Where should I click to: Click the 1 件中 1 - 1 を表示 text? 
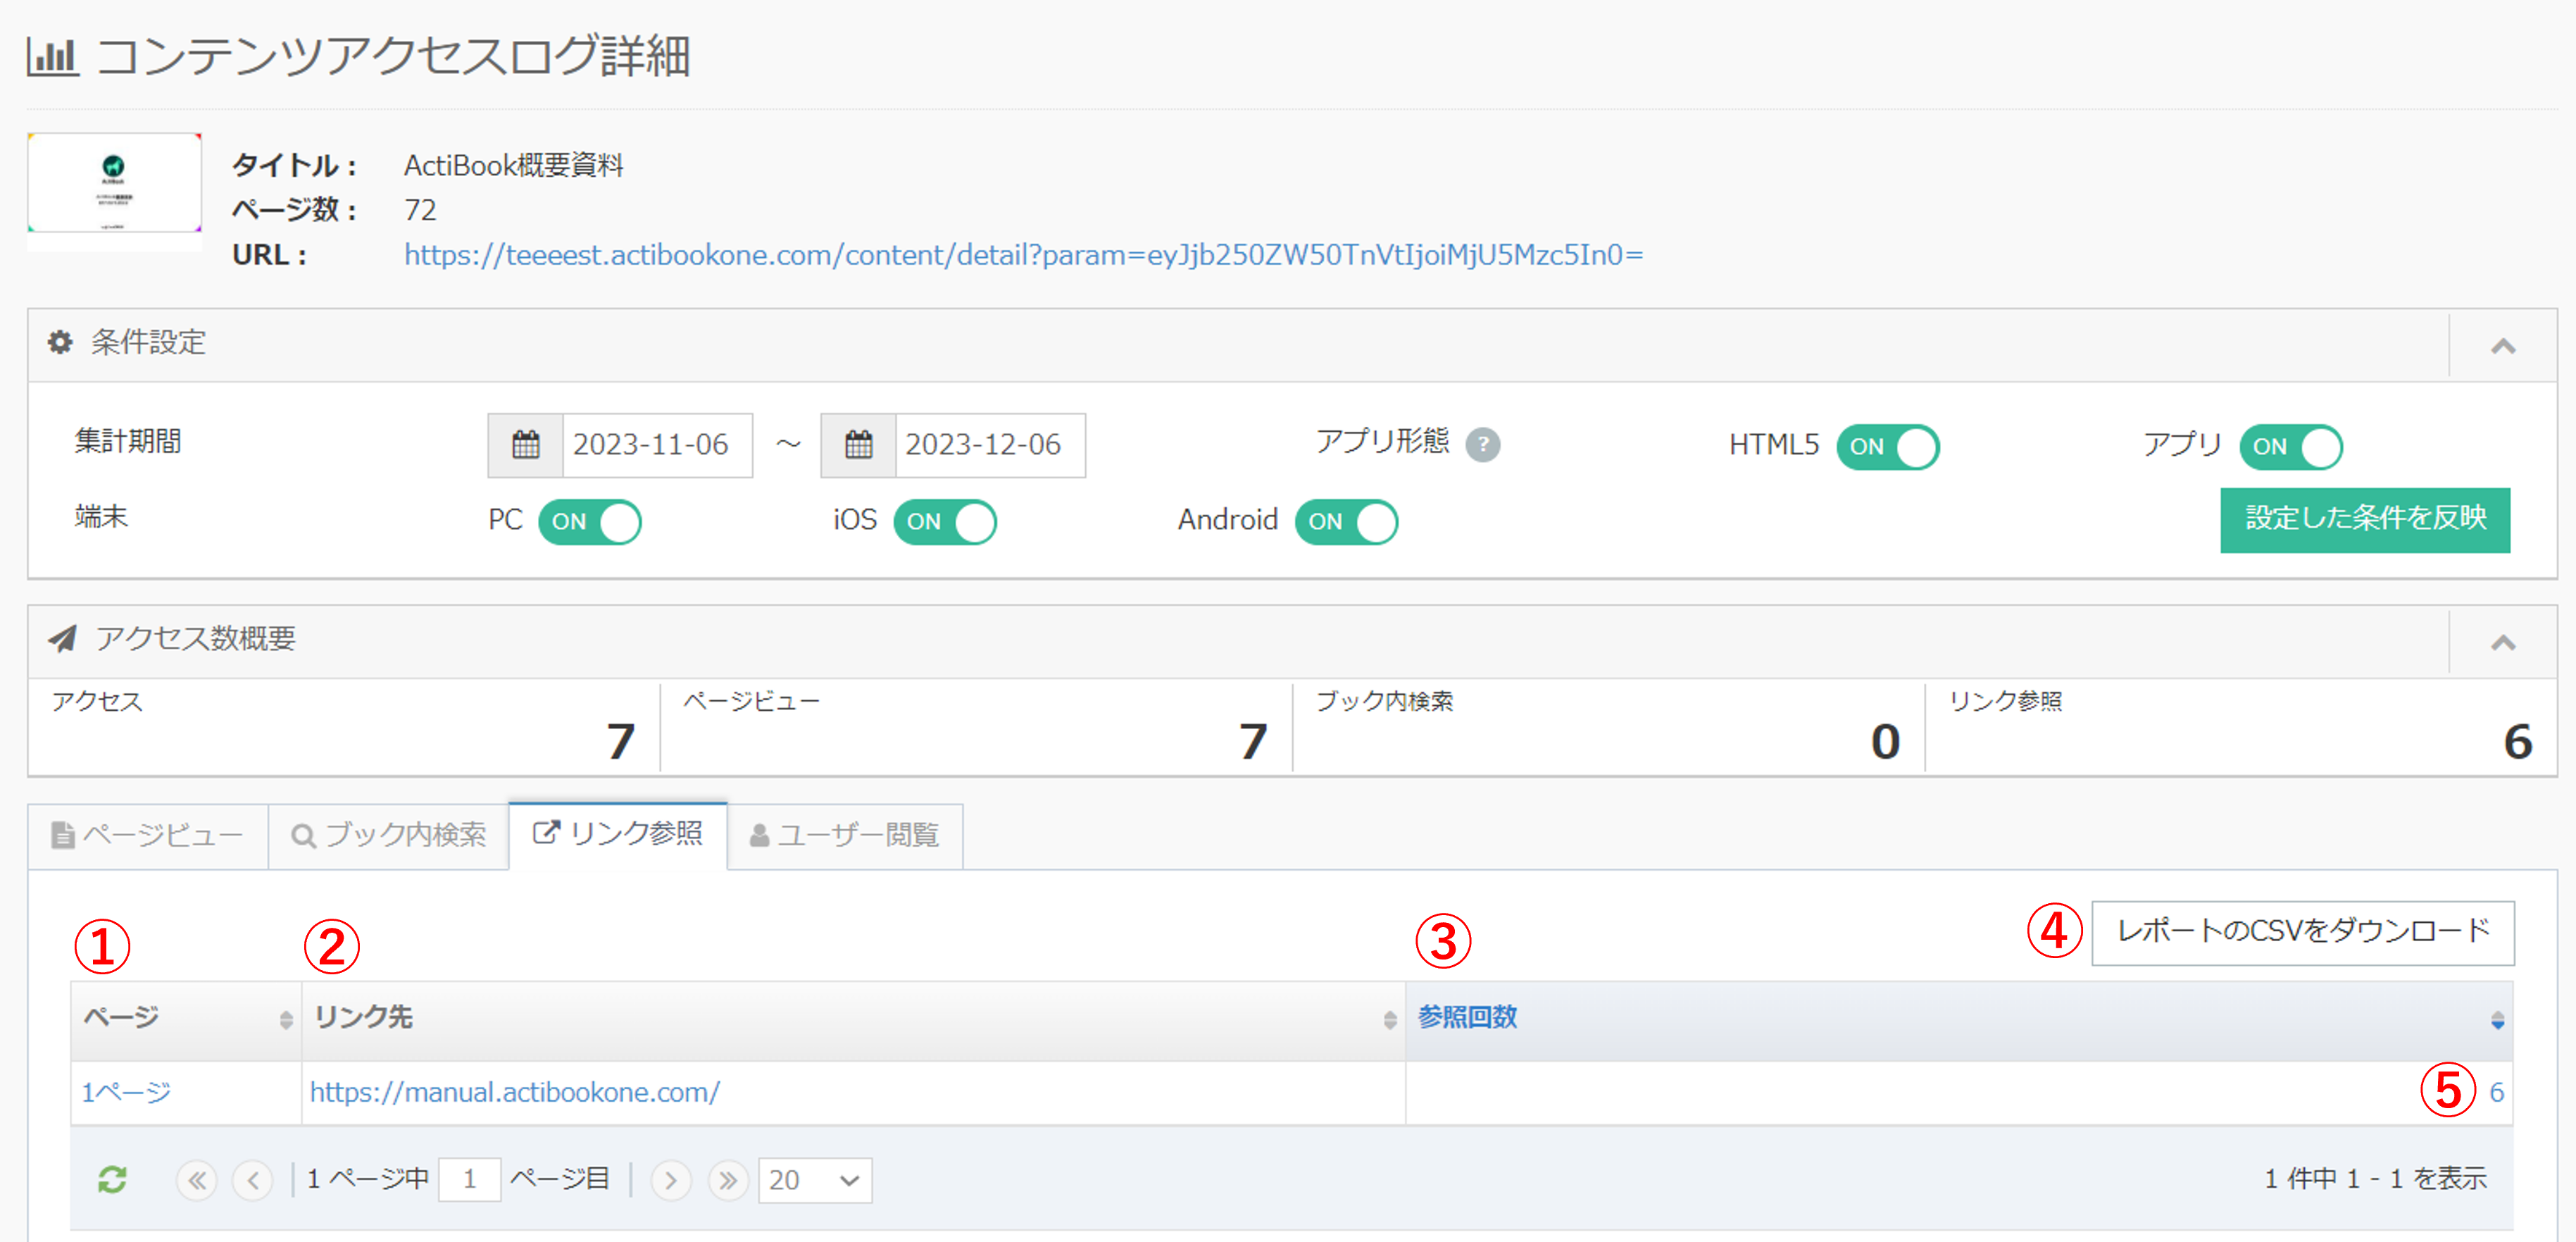pyautogui.click(x=2375, y=1180)
